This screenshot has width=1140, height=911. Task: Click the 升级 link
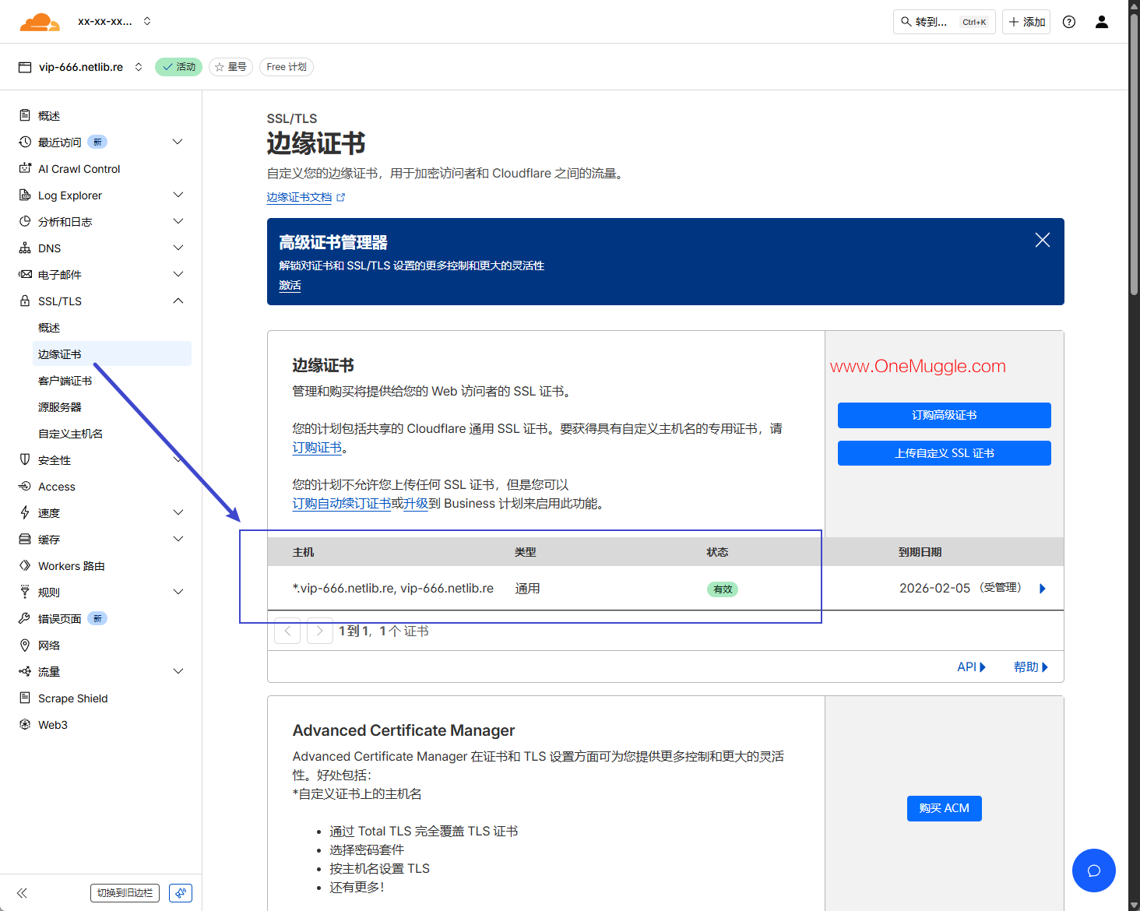point(416,504)
